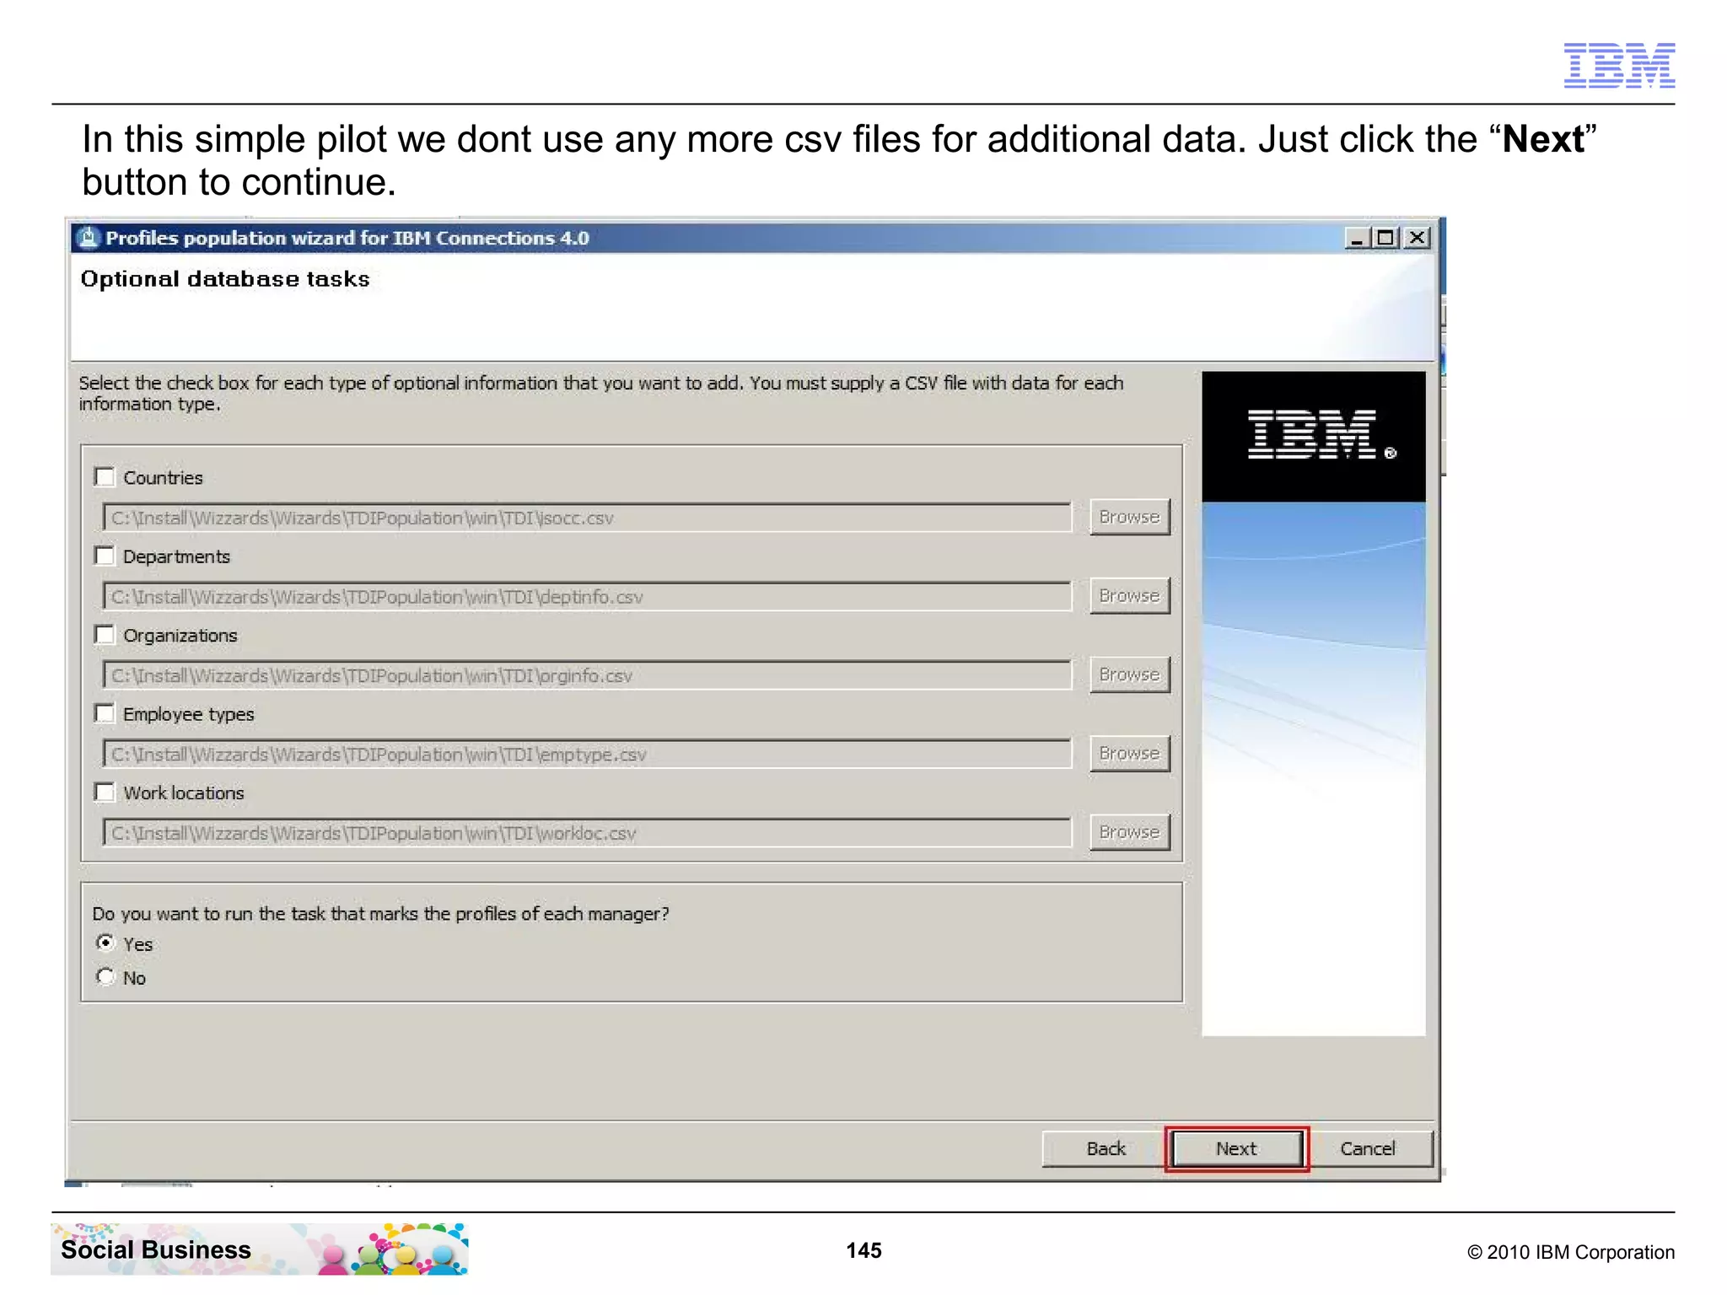Browse for the Countries CSV file
Viewport: 1727px width, 1295px height.
click(x=1129, y=517)
